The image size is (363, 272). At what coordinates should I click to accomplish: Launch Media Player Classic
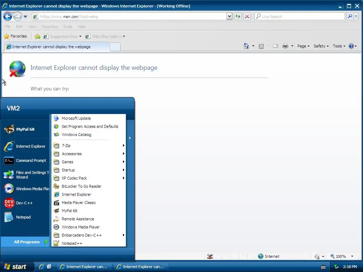[89, 203]
